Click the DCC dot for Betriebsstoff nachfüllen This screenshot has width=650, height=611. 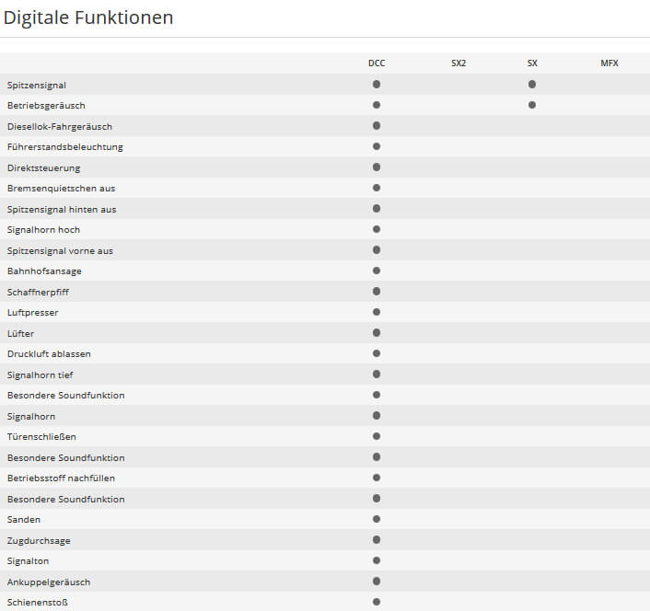[x=377, y=478]
